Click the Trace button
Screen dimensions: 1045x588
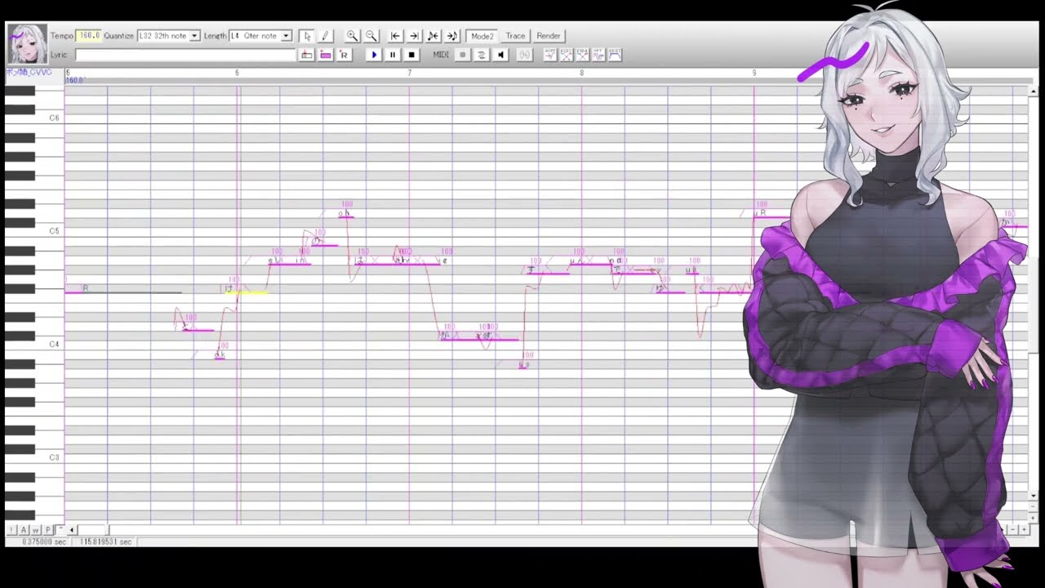coord(515,36)
